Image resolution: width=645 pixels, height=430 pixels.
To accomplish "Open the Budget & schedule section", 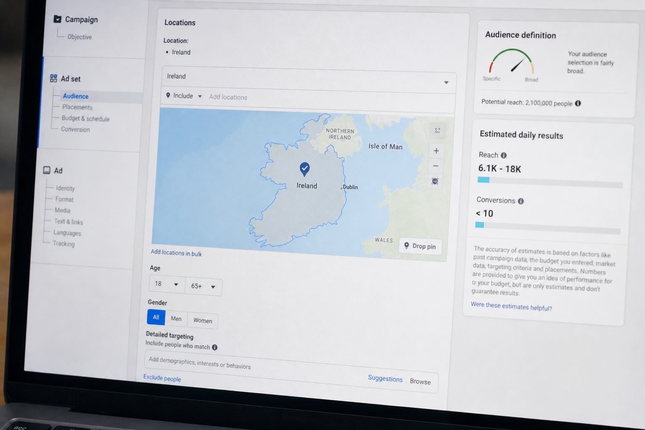I will (x=86, y=119).
